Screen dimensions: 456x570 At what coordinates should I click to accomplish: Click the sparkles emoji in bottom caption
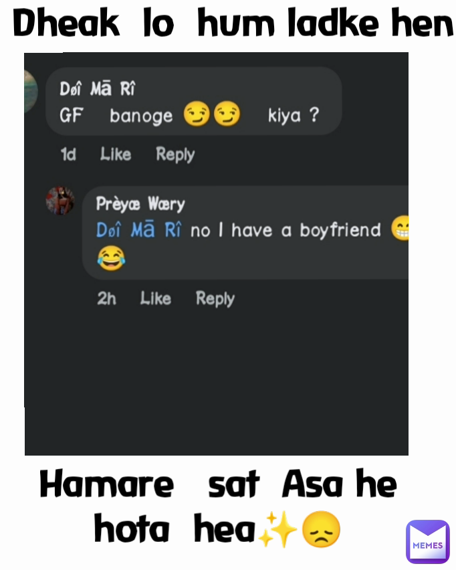(x=277, y=529)
